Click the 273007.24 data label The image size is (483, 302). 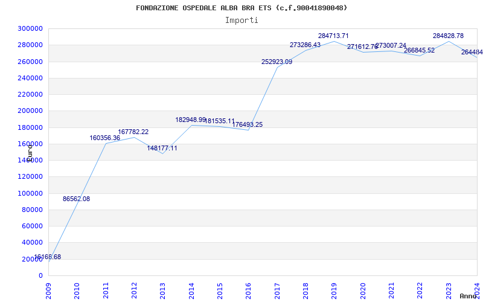(391, 45)
